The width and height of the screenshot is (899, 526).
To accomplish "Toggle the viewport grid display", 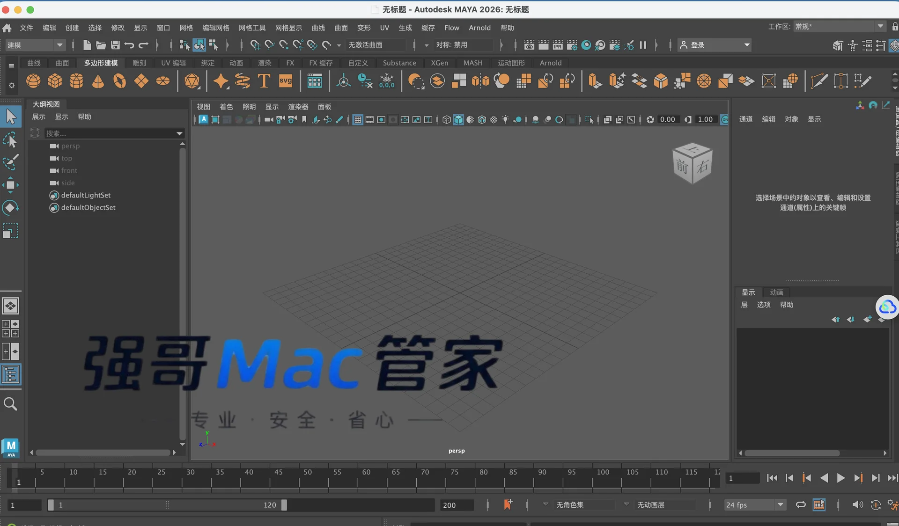I will click(x=358, y=120).
